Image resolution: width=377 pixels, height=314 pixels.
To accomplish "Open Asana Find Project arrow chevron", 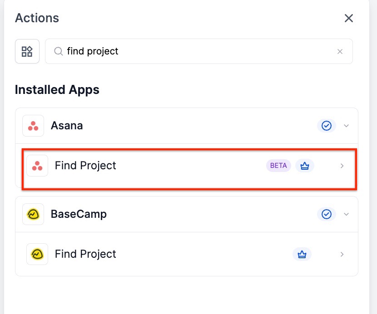I will (342, 166).
